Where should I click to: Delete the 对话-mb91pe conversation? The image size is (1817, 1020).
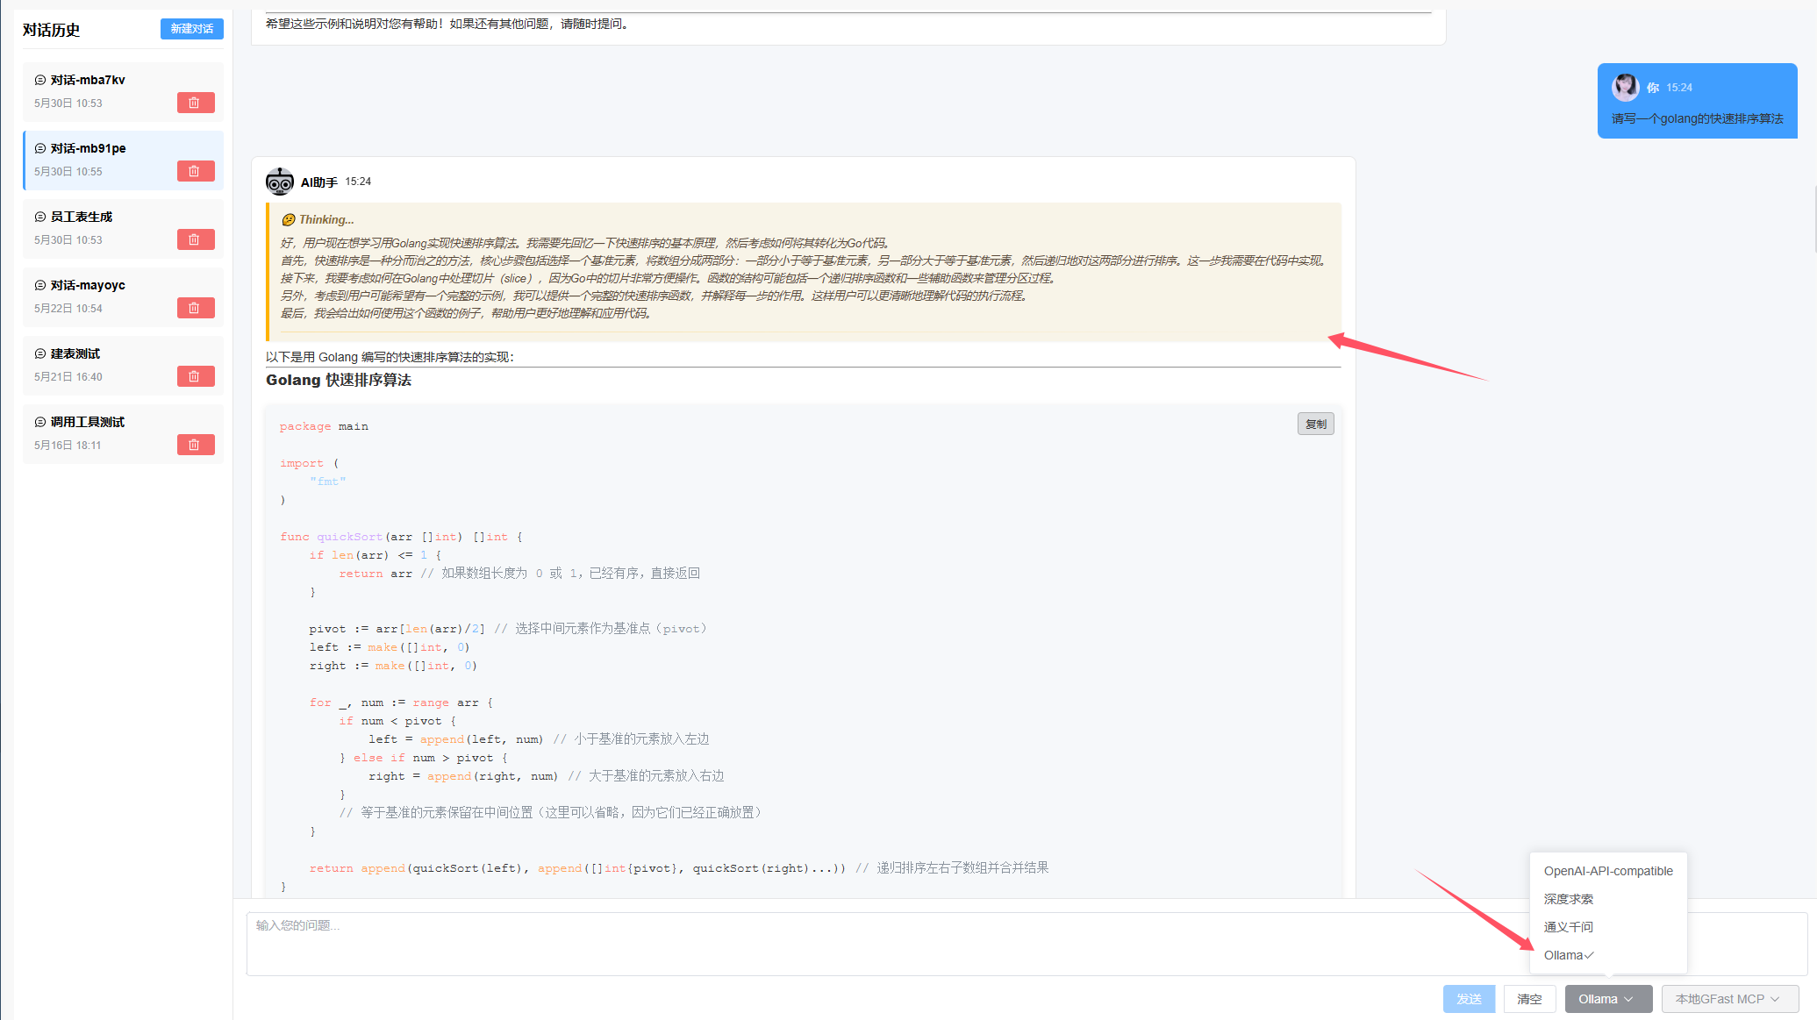click(x=195, y=171)
